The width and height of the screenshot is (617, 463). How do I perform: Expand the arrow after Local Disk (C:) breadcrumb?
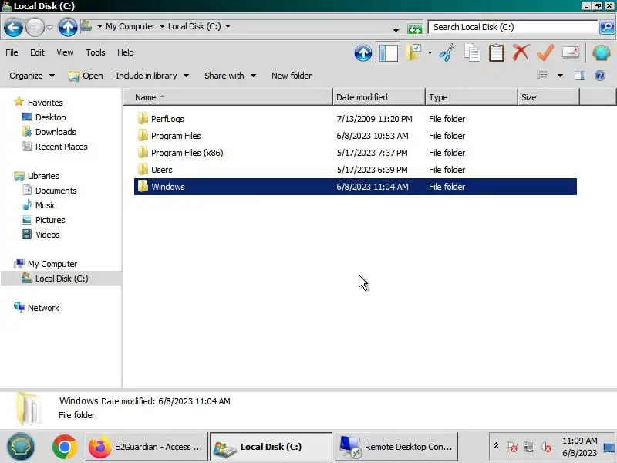(228, 27)
